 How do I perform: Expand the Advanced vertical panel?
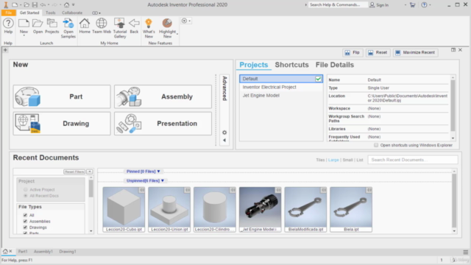224,88
